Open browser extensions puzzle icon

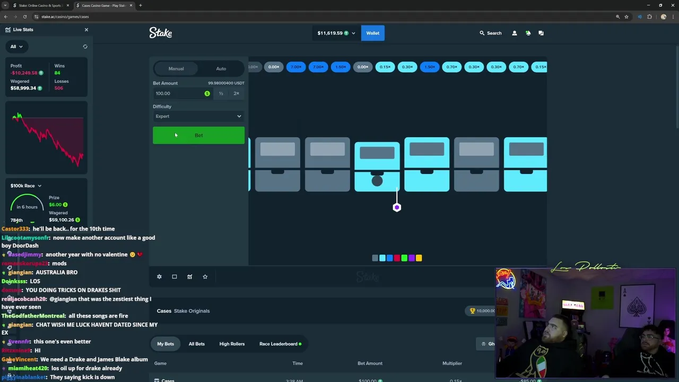pyautogui.click(x=649, y=16)
